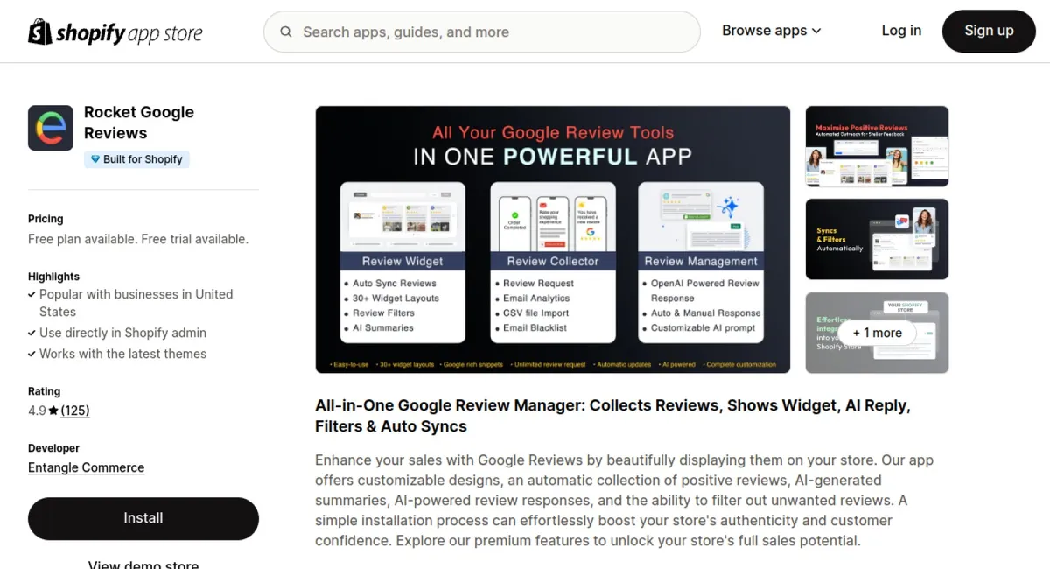Click the search magnifier icon
The image size is (1050, 569).
286,32
